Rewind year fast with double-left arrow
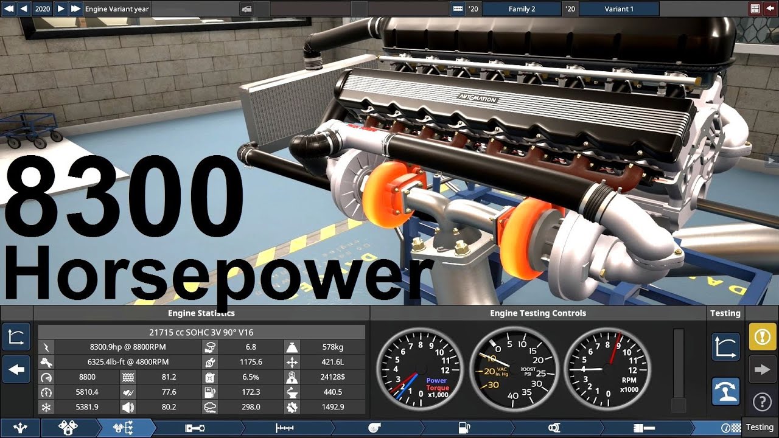This screenshot has width=779, height=438. 8,9
